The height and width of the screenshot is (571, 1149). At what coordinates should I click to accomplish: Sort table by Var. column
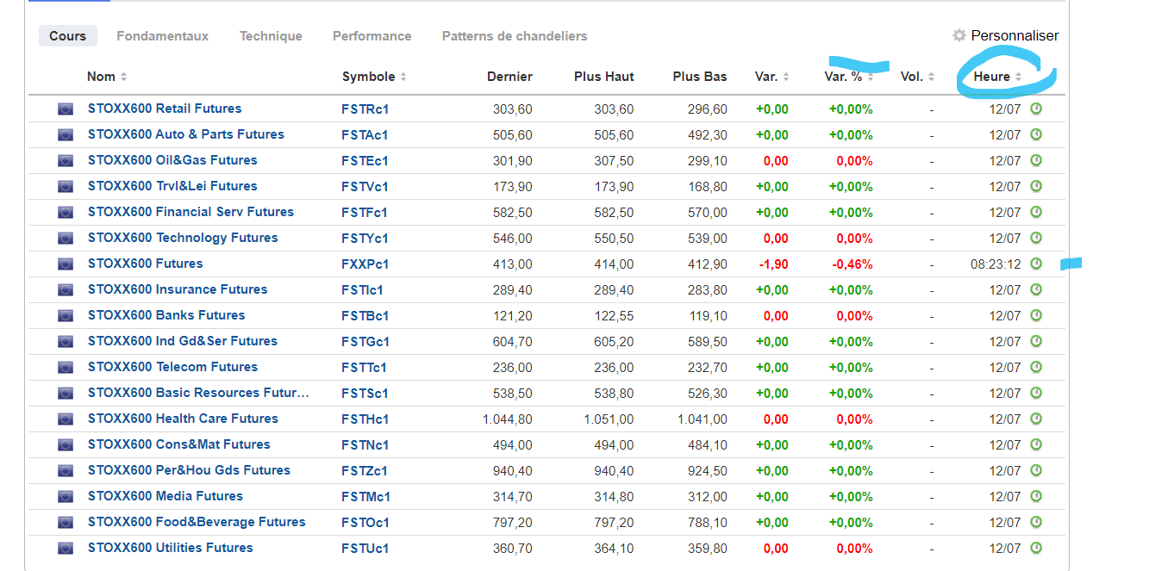click(x=766, y=77)
